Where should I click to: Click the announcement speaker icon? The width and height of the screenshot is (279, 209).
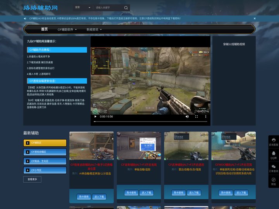click(25, 19)
